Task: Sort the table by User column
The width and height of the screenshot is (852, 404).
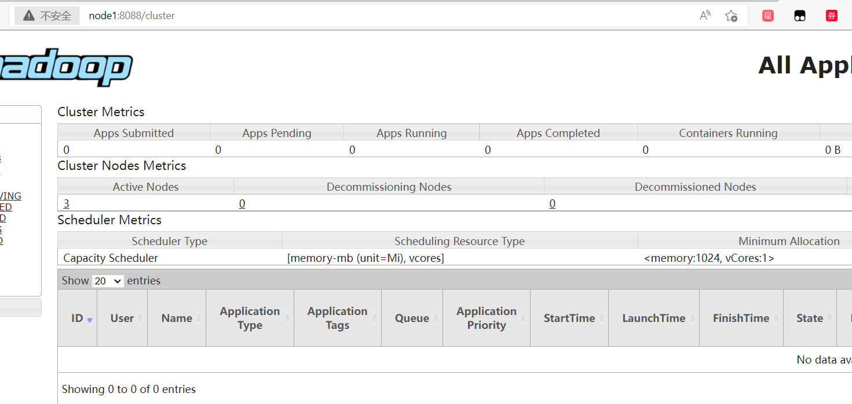Action: pyautogui.click(x=122, y=318)
